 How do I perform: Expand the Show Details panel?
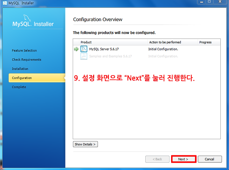click(85, 144)
